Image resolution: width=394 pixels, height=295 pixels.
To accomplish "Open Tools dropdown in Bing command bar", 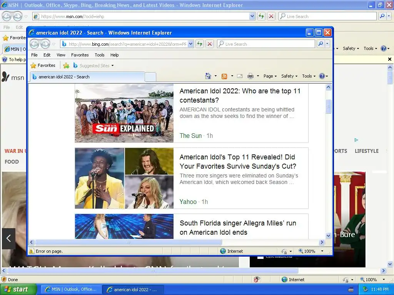I will pos(309,76).
